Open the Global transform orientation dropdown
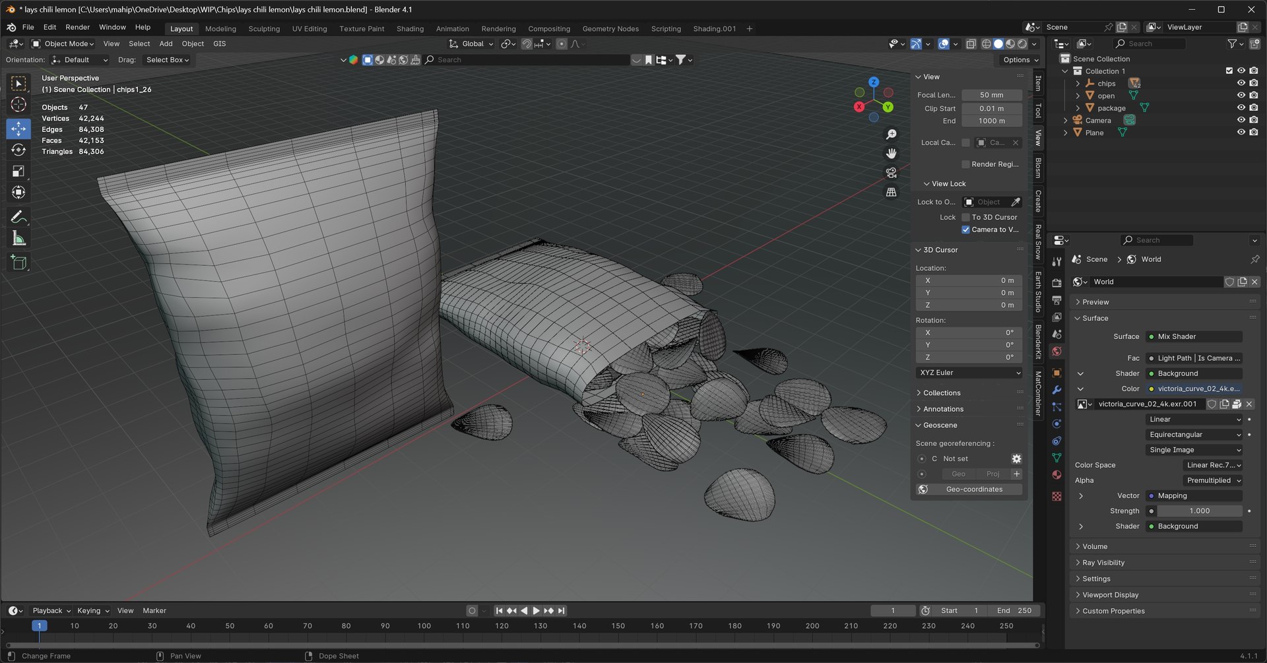Screen dimensions: 1267x663 (471, 44)
